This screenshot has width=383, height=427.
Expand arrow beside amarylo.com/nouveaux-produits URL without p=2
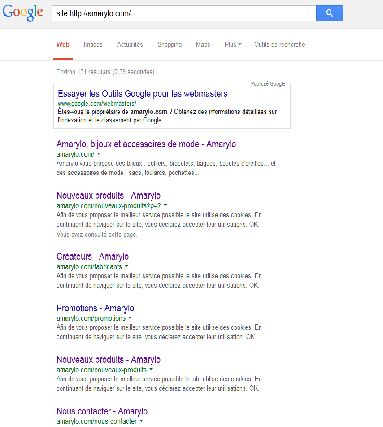(x=151, y=370)
